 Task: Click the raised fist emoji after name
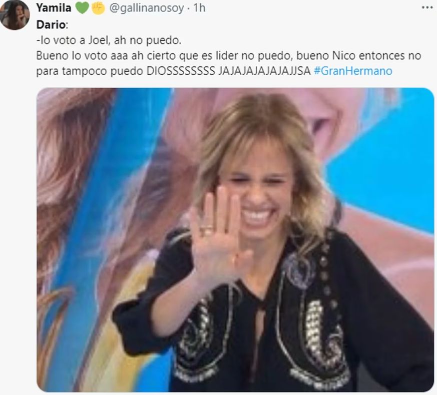click(98, 8)
